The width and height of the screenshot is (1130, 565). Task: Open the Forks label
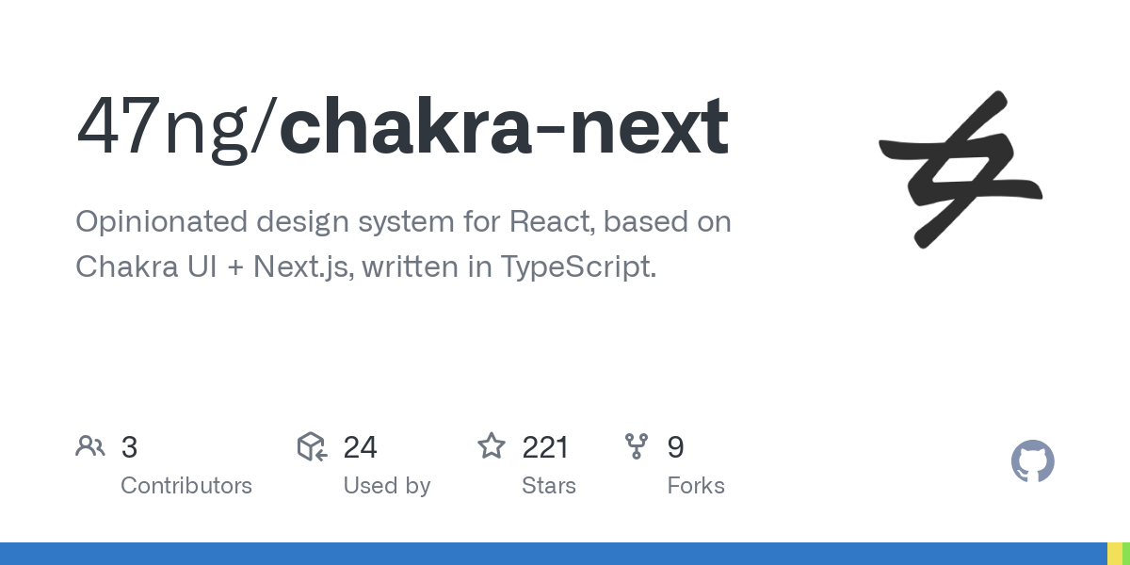[x=695, y=486]
